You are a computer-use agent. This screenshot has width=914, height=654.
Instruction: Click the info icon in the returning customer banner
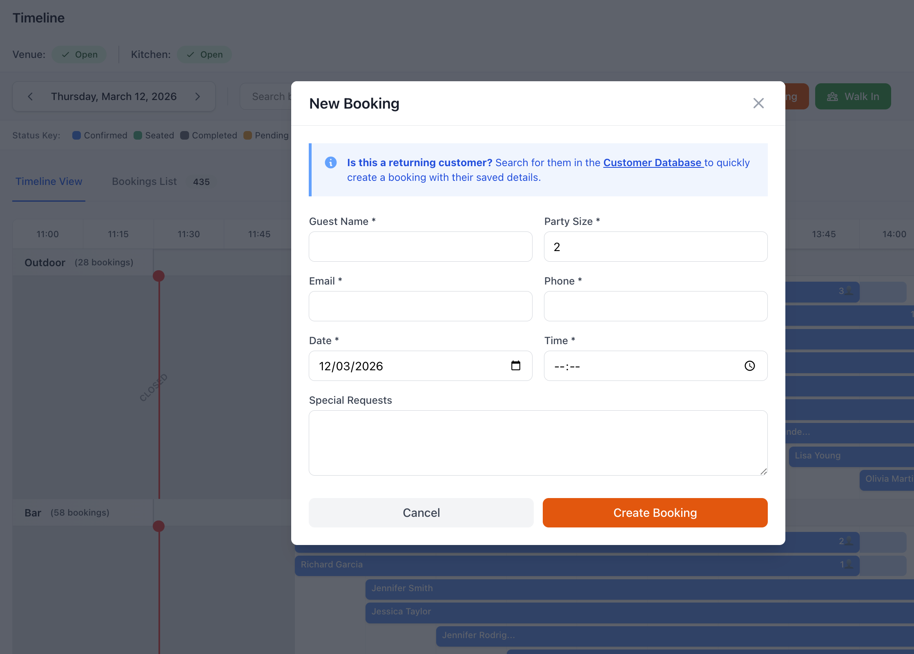click(x=330, y=162)
